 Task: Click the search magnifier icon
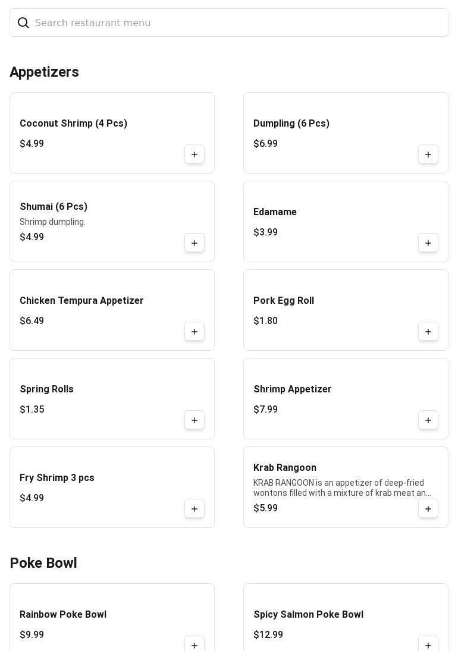pyautogui.click(x=23, y=23)
